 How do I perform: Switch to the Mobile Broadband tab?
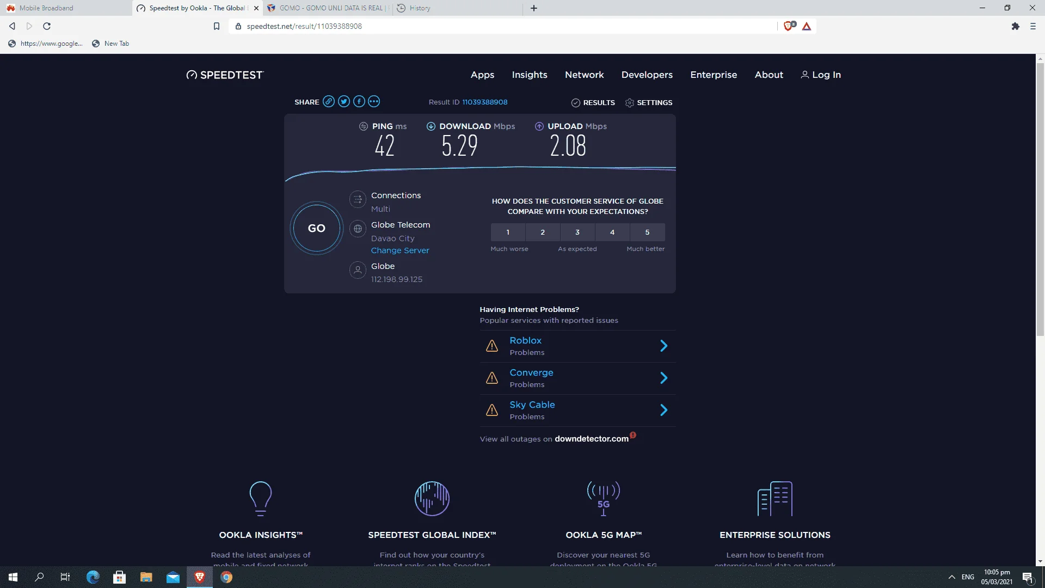click(x=65, y=8)
